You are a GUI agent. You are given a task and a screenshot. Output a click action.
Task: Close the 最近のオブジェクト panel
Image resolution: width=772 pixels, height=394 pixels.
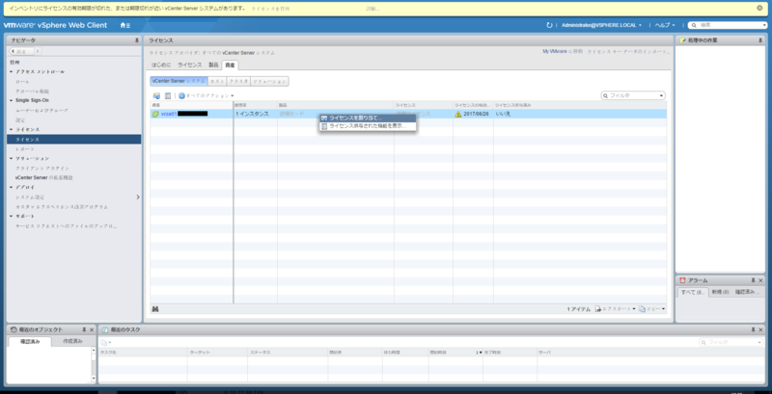(92, 329)
